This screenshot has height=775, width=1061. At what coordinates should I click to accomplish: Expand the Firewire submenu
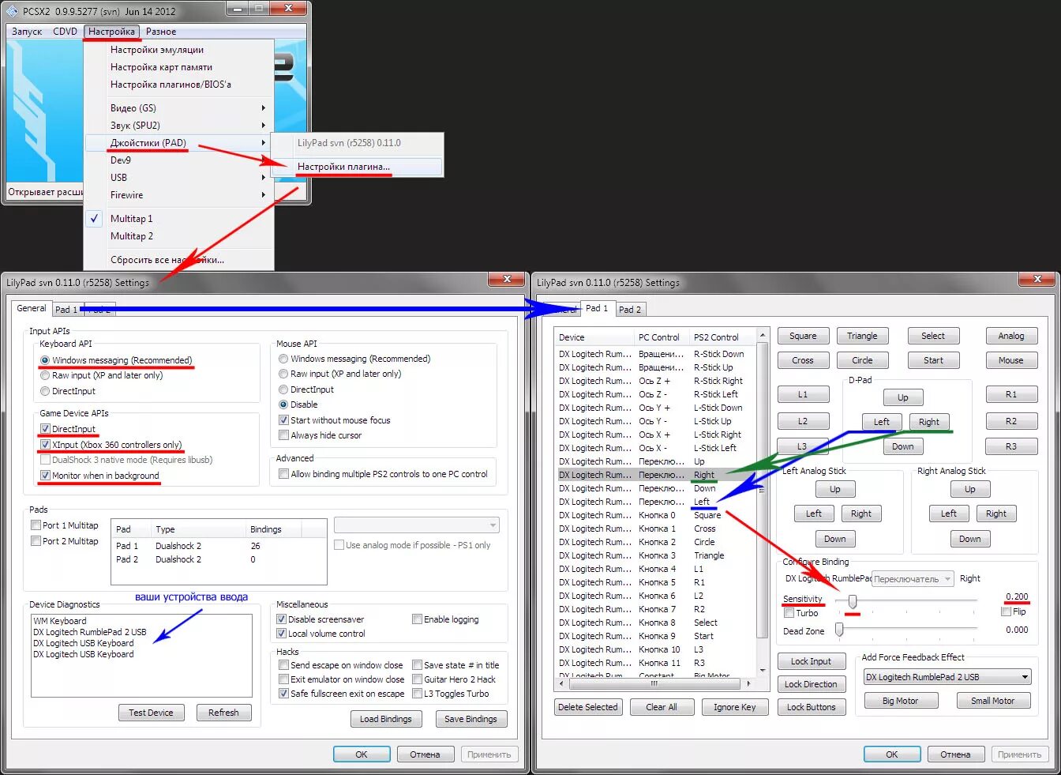click(x=179, y=195)
